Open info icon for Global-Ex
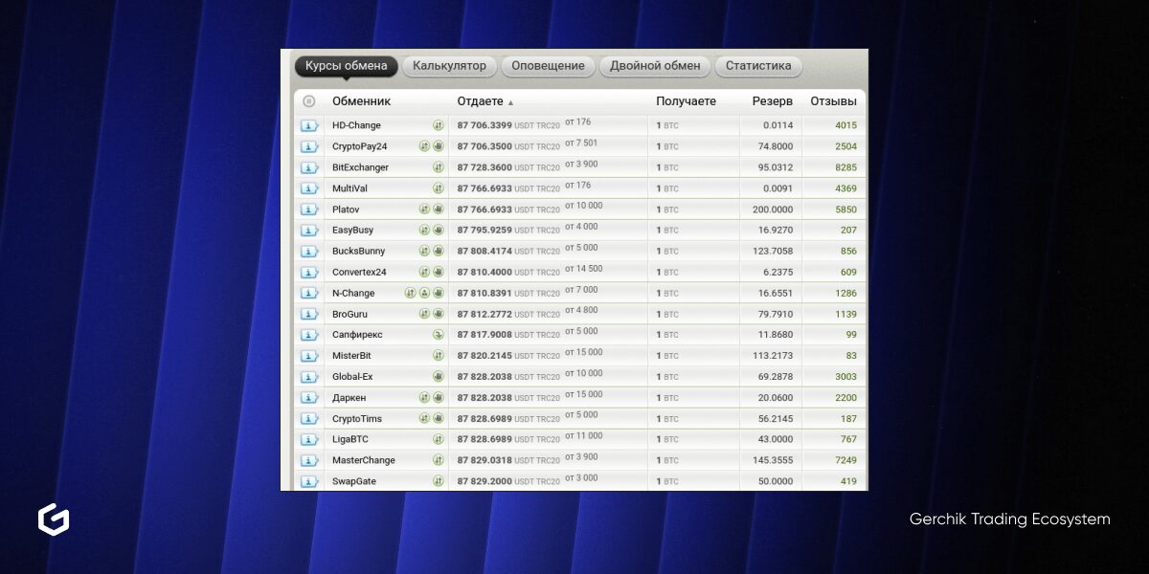The height and width of the screenshot is (574, 1149). click(x=308, y=377)
